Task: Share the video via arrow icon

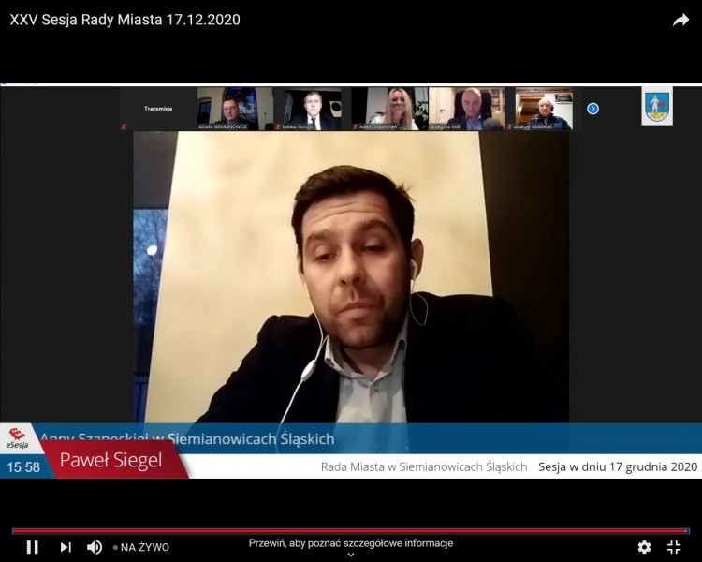Action: point(680,20)
